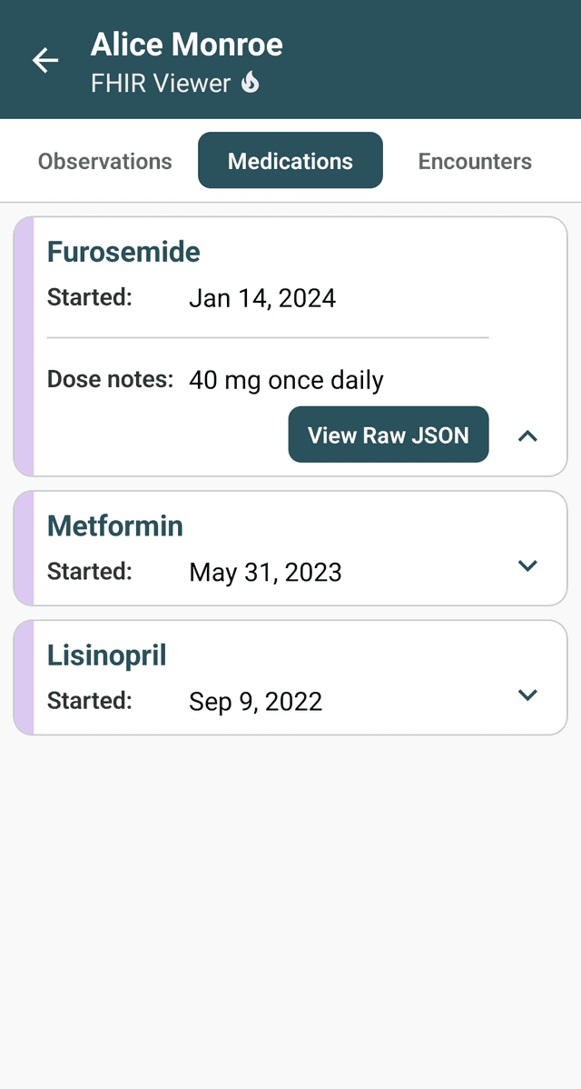Tap the back arrow in header
Image resolution: width=581 pixels, height=1089 pixels.
pyautogui.click(x=44, y=61)
